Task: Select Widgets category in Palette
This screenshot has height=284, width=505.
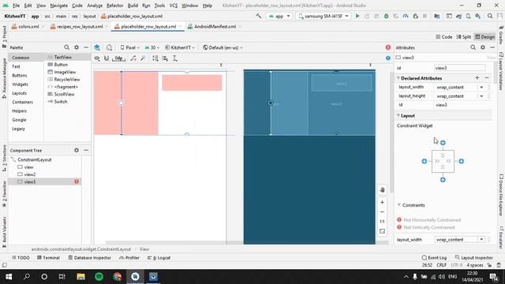Action: (x=20, y=84)
